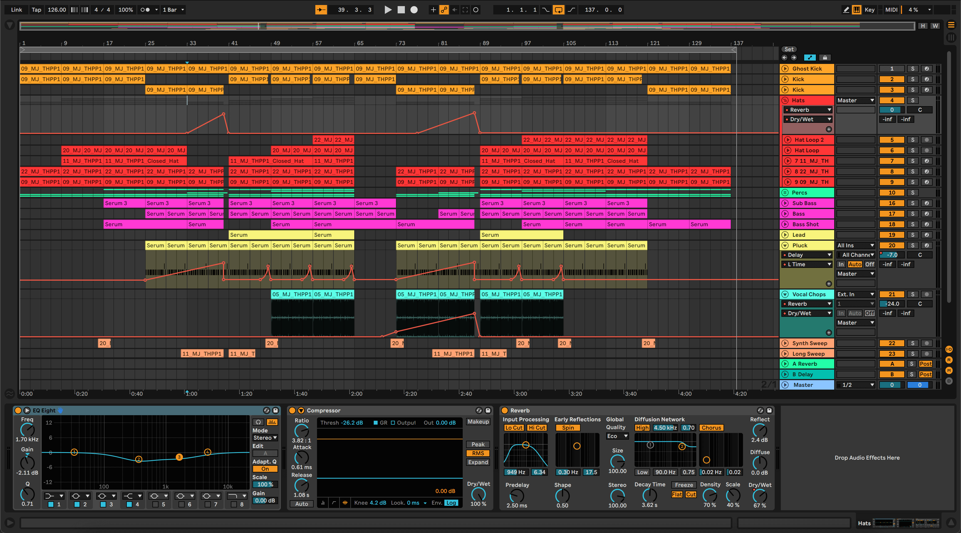Open the 1 Bar quantization dropdown
Image resolution: width=961 pixels, height=533 pixels.
coord(174,10)
